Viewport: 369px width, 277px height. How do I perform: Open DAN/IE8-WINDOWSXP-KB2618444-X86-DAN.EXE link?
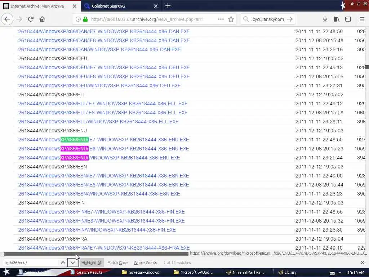104,40
